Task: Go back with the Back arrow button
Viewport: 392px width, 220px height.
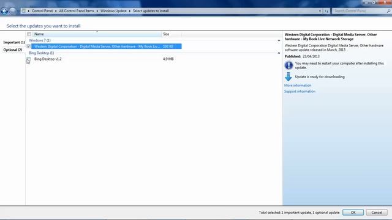Action: (x=4, y=11)
